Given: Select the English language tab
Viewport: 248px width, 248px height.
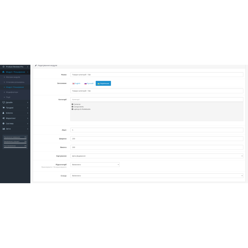Looking at the screenshot, I should pyautogui.click(x=76, y=83).
